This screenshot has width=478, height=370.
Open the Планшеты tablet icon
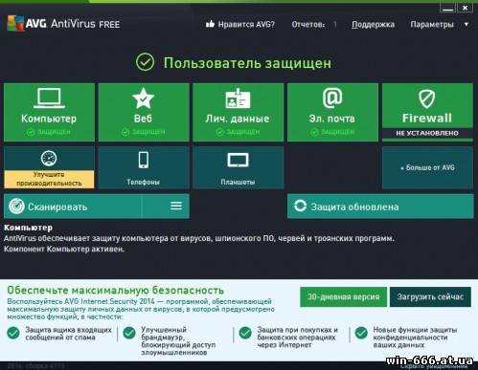tap(238, 161)
